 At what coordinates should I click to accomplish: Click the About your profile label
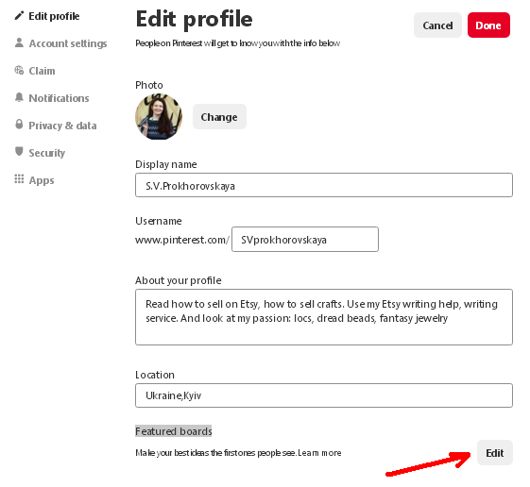(x=179, y=280)
